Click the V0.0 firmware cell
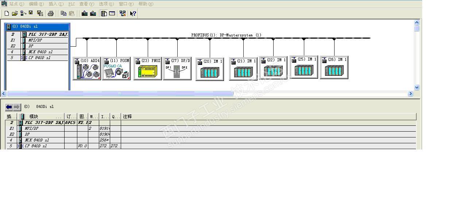Image resolution: width=452 pixels, height=210 pixels. pyautogui.click(x=82, y=146)
